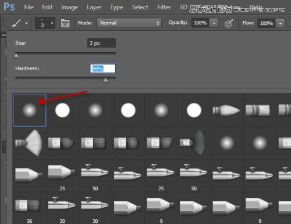Click the Flow 100% field
The width and height of the screenshot is (291, 224).
[266, 23]
